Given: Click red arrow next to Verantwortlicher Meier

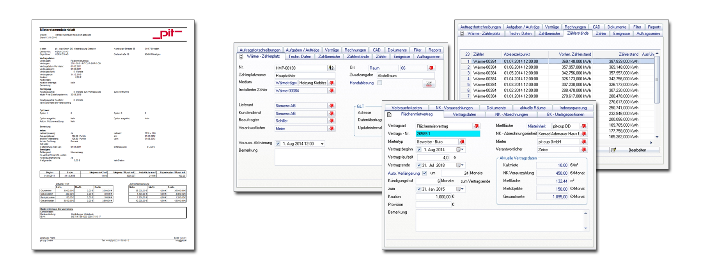Looking at the screenshot, I should click(331, 128).
